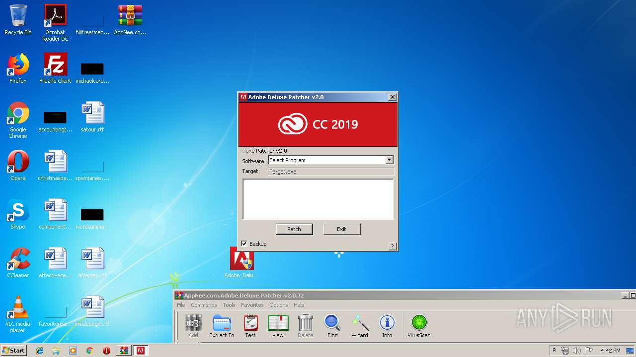Select the component... document icon
Screen dimensions: 636x357
(x=55, y=214)
